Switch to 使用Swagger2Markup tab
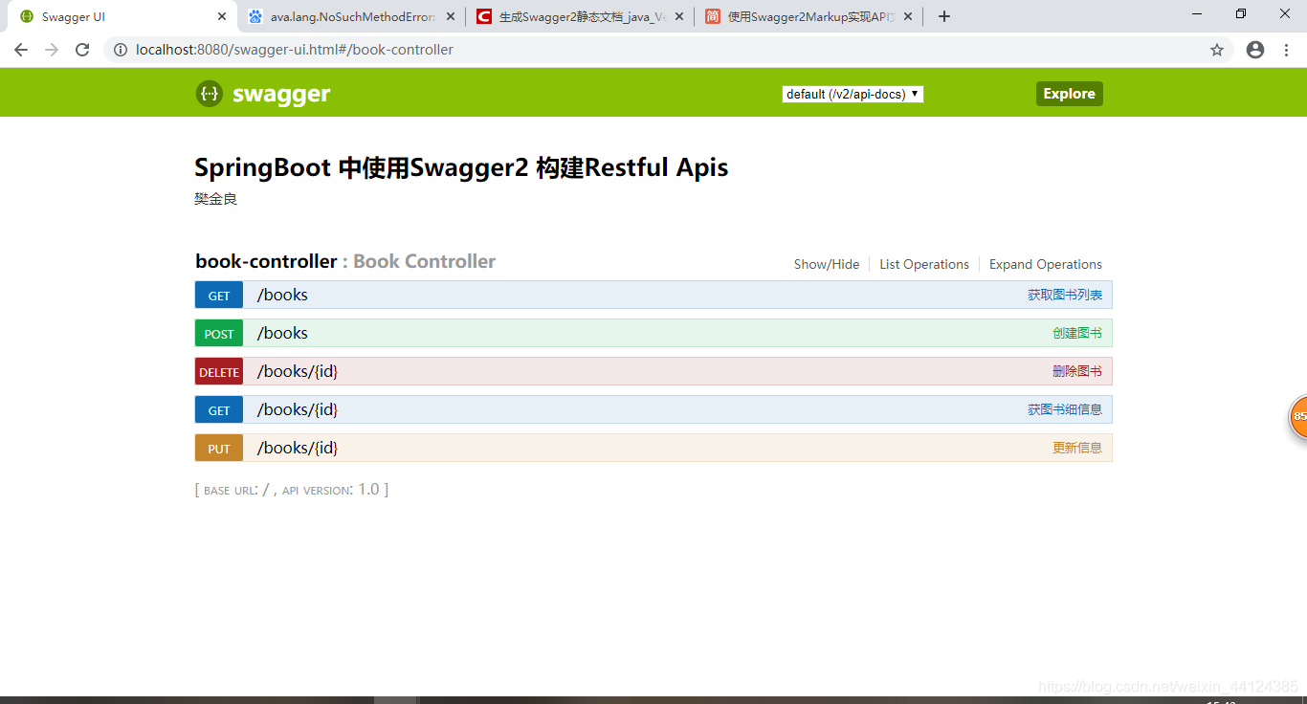The width and height of the screenshot is (1307, 704). (x=809, y=16)
